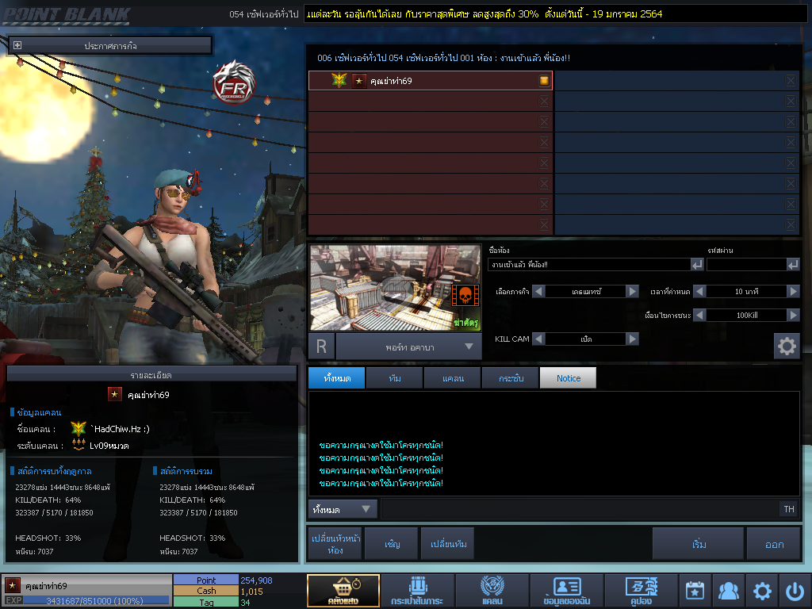Switch to the ทั้งหมด chat tab

click(336, 378)
